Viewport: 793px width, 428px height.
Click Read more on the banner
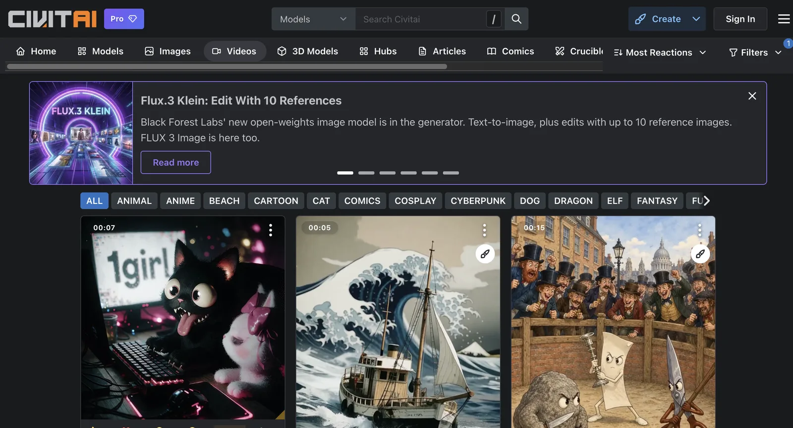(176, 162)
